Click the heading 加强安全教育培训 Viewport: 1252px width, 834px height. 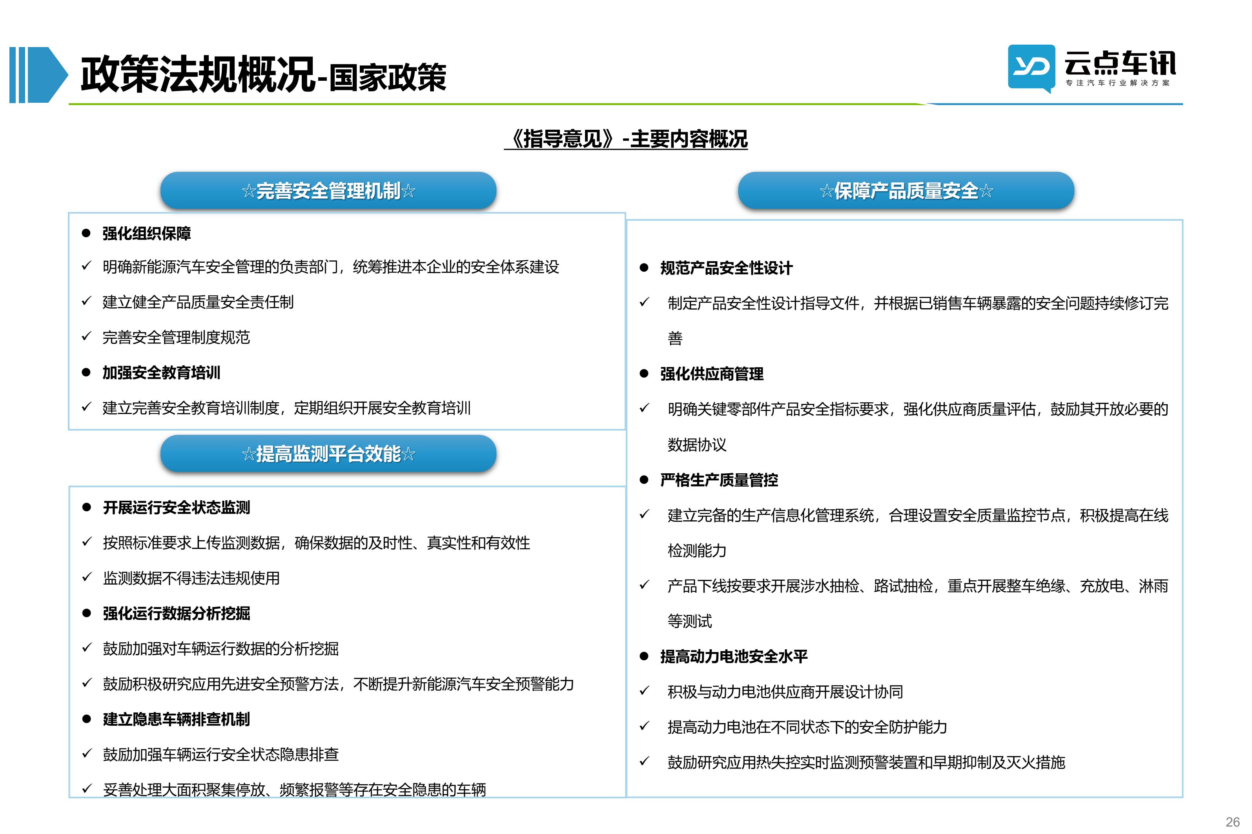click(161, 373)
